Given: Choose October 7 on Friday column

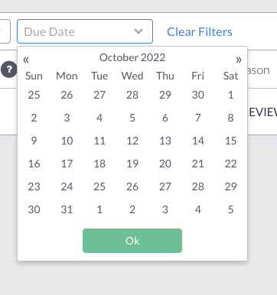Looking at the screenshot, I should [198, 118].
